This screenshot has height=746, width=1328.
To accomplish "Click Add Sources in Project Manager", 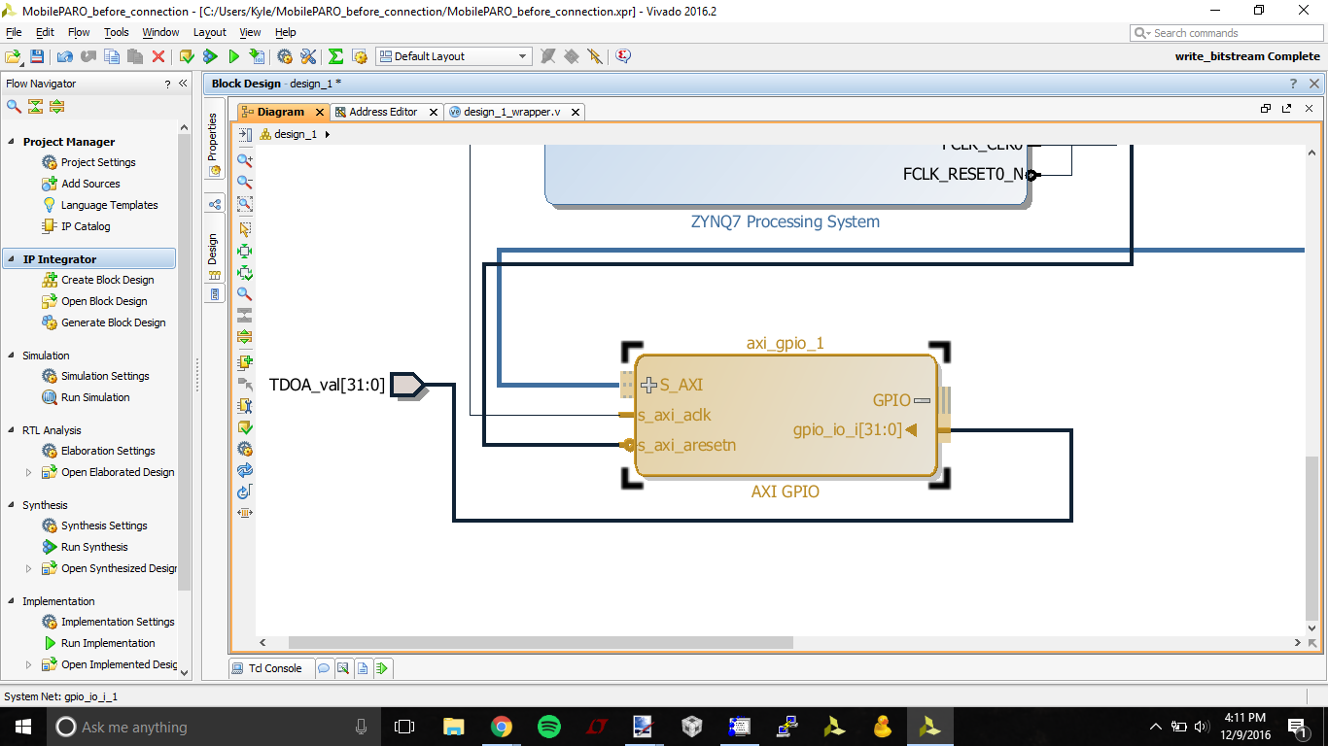I will tap(90, 184).
